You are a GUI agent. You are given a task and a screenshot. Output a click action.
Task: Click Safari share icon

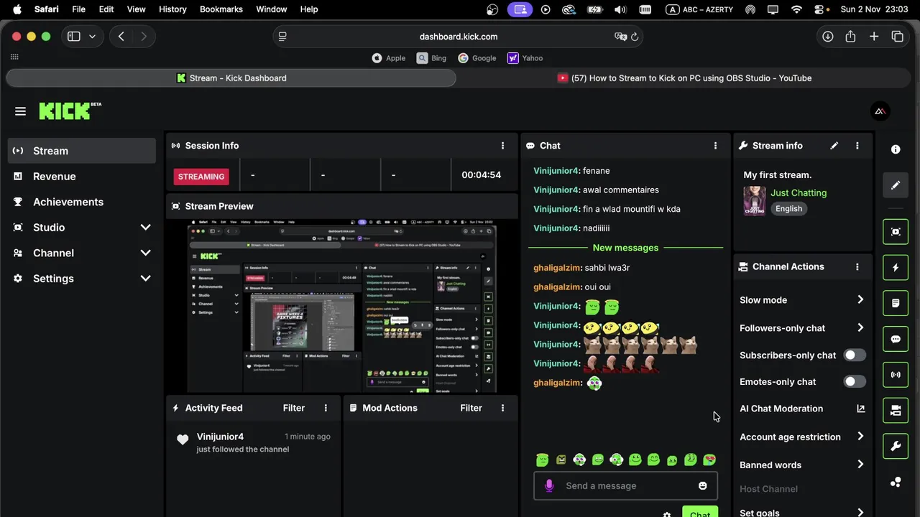(851, 37)
